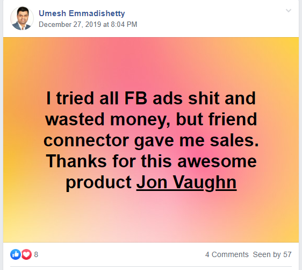Click the 'Thanks for this awesome' text line
302x270 pixels.
click(151, 161)
